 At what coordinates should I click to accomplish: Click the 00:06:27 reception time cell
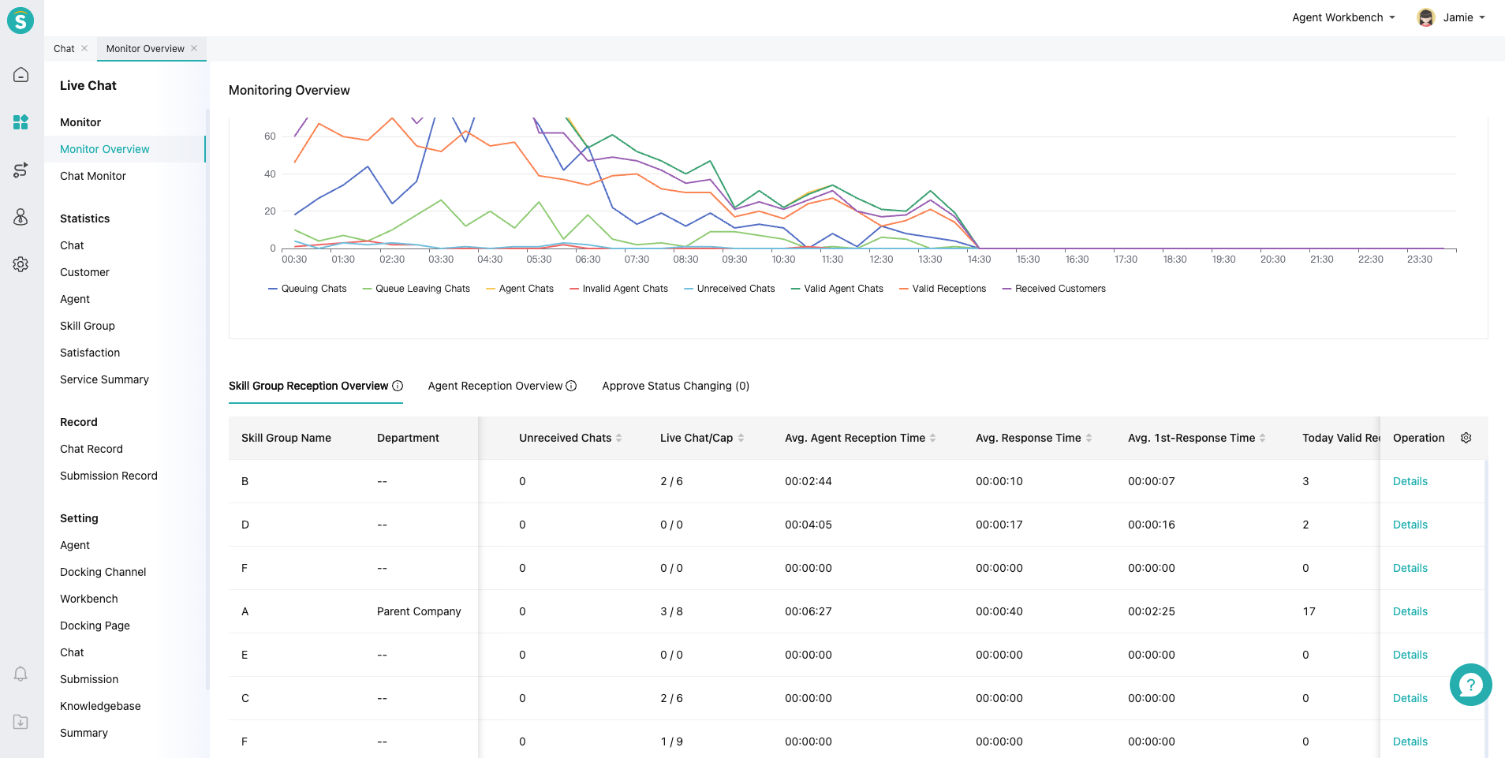(809, 611)
